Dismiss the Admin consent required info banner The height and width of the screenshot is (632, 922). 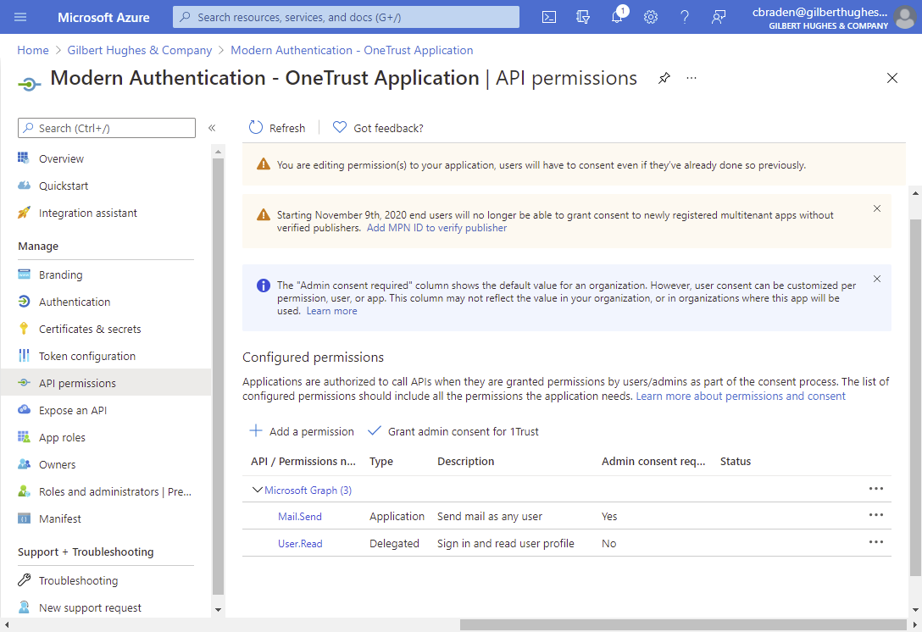click(x=877, y=279)
